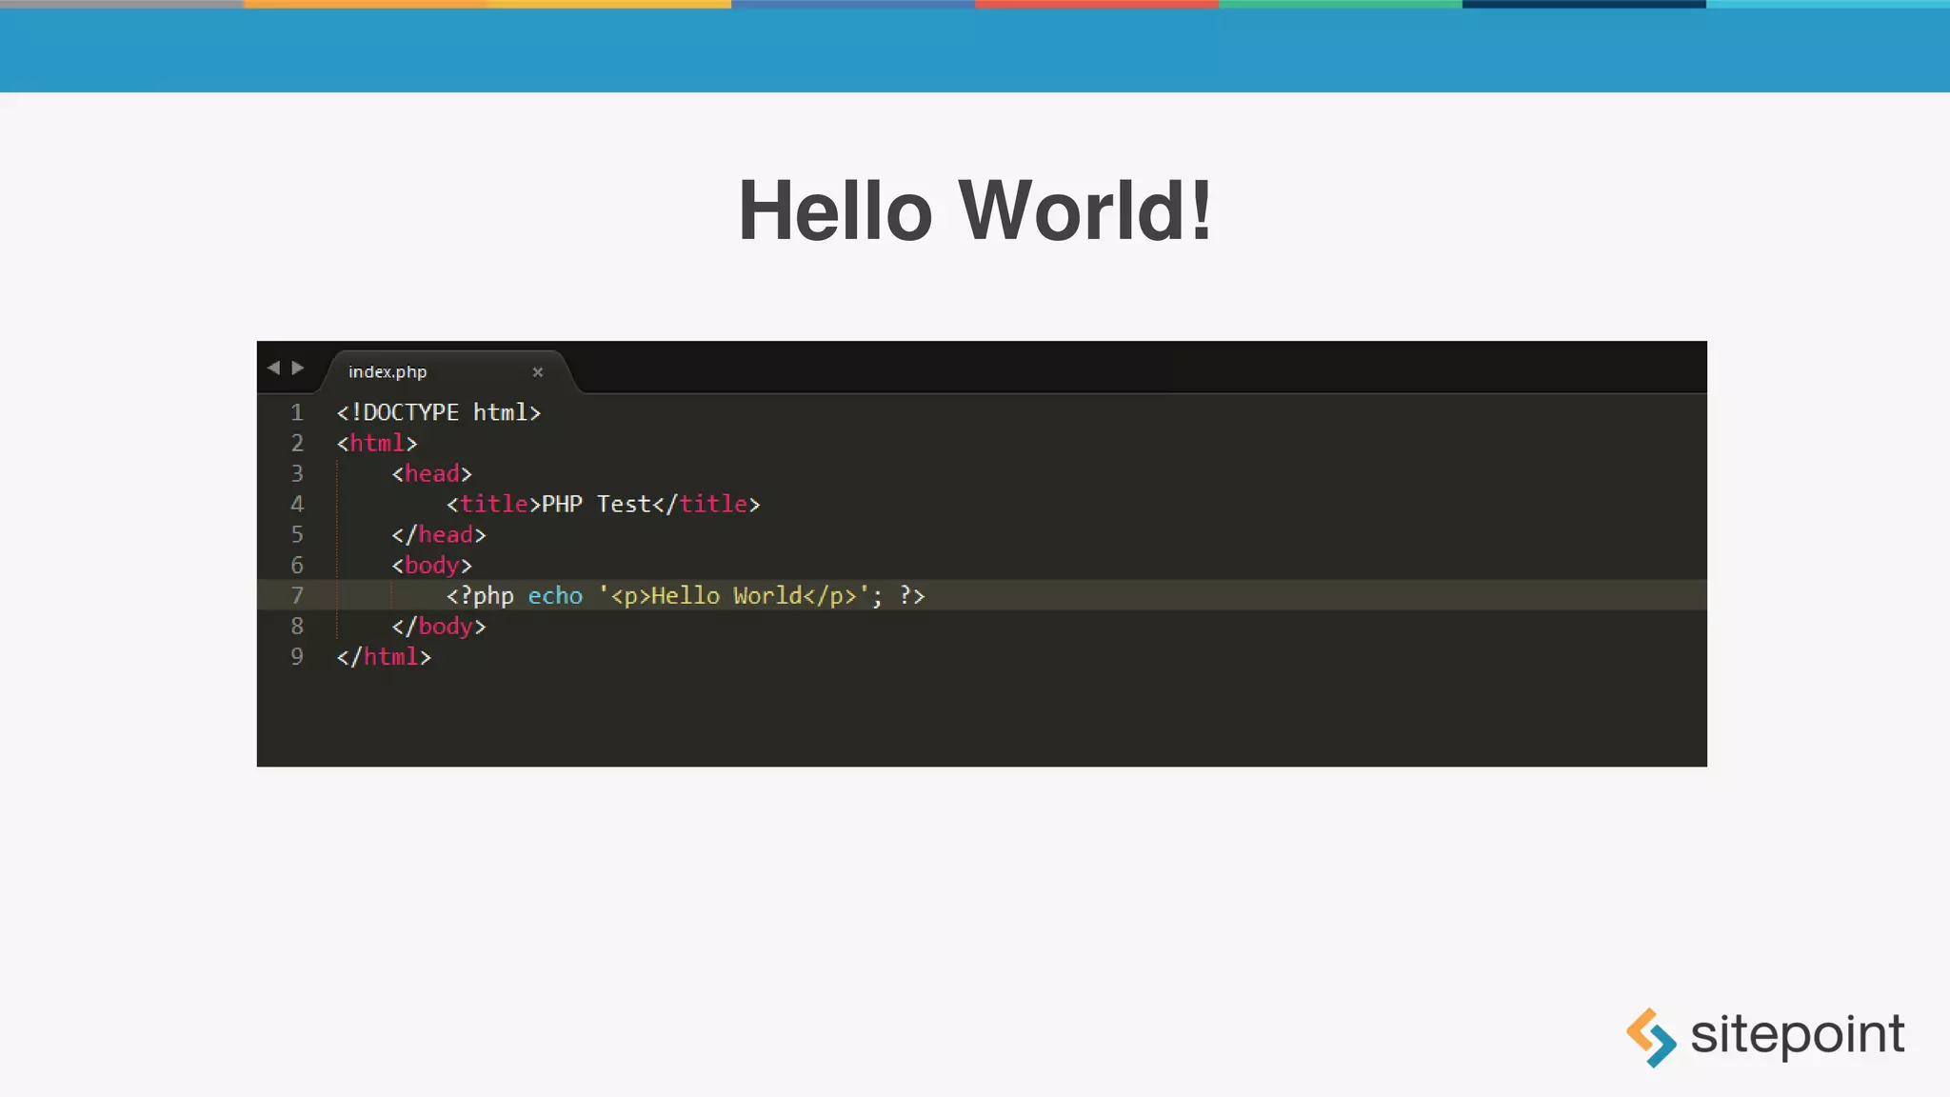Click the echo keyword on line 7
1950x1097 pixels.
tap(555, 595)
